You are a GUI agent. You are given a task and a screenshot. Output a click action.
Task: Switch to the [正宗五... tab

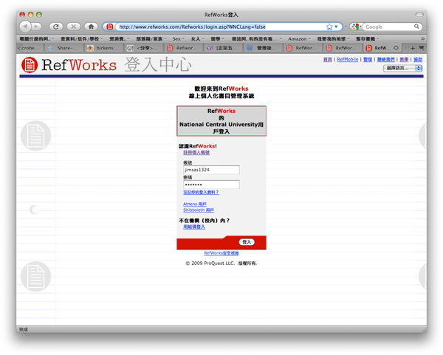click(x=223, y=48)
